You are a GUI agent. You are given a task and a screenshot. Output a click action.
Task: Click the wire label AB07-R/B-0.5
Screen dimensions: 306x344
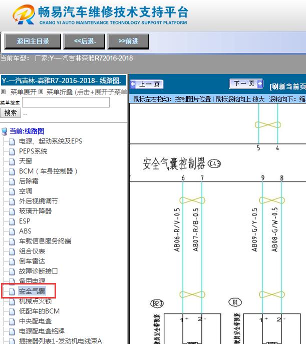click(196, 229)
